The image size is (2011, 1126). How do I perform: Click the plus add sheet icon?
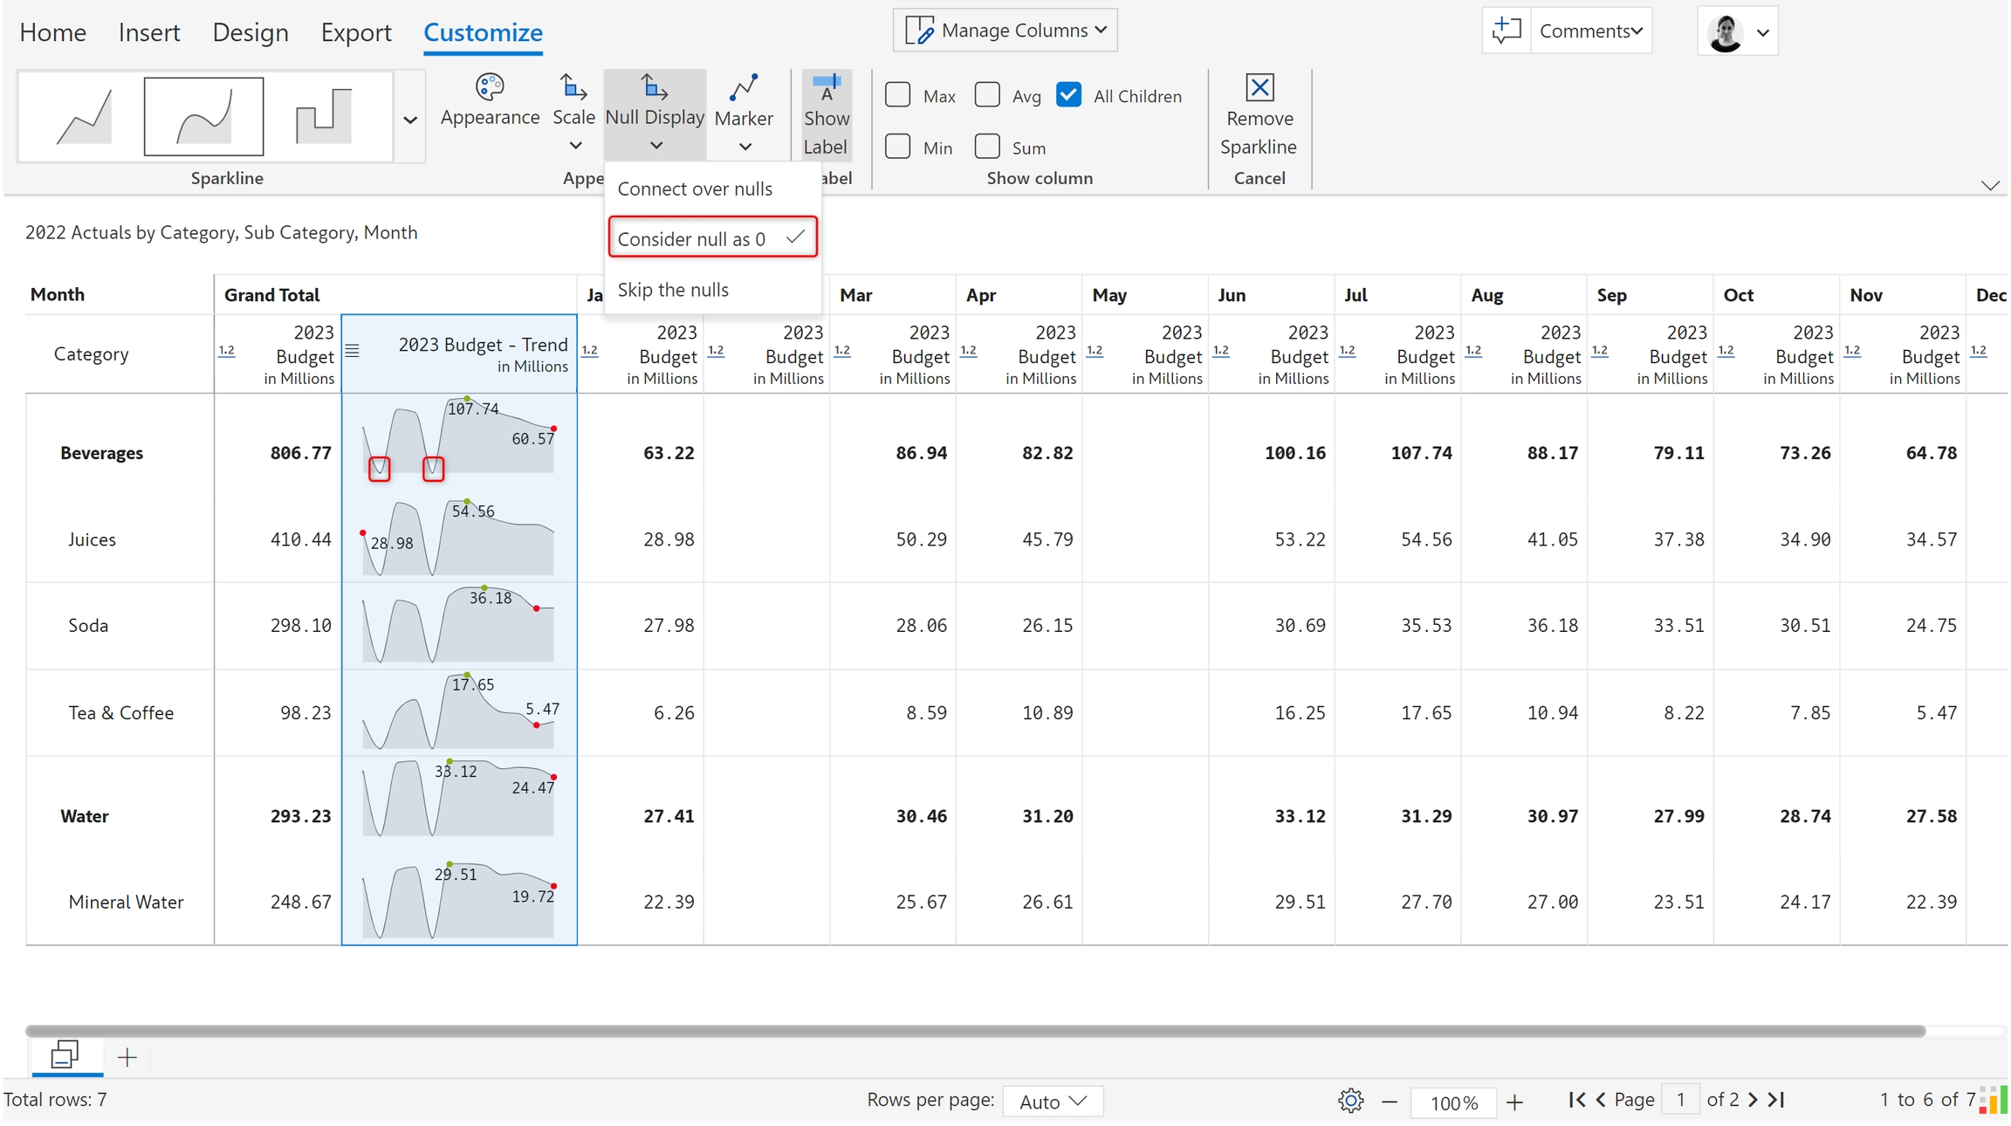(127, 1058)
